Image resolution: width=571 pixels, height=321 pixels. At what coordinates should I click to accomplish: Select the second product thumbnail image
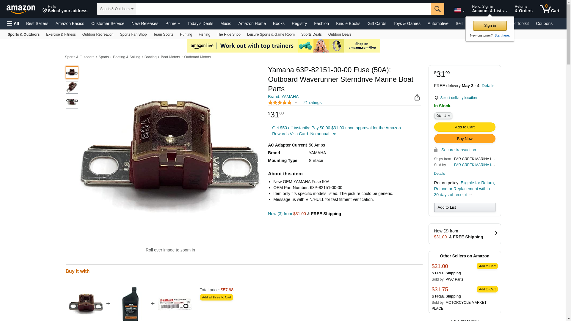(x=72, y=87)
